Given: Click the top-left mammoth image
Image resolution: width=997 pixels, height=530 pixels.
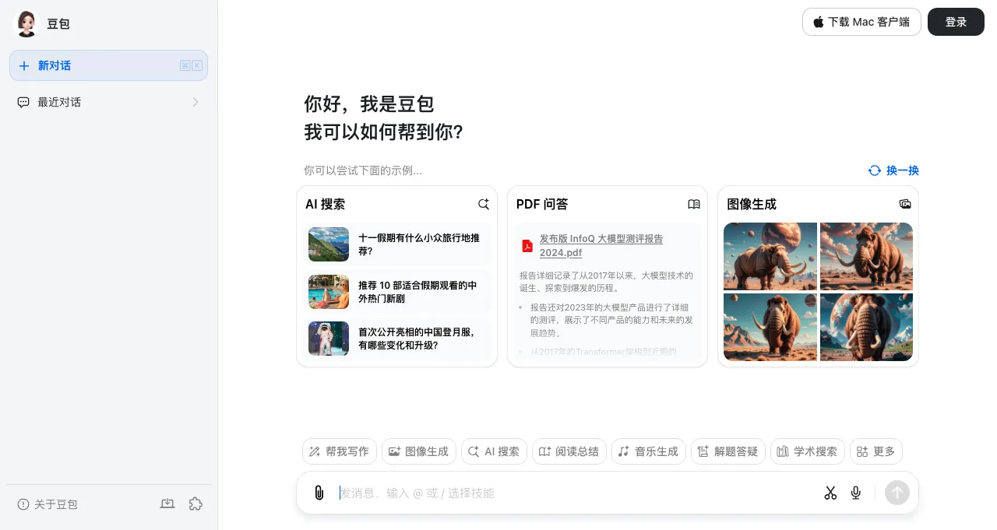Looking at the screenshot, I should click(770, 256).
